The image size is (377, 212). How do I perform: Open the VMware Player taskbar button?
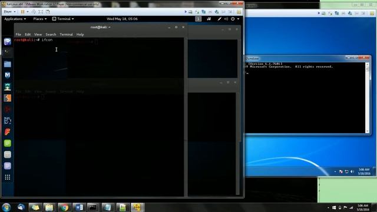click(137, 207)
